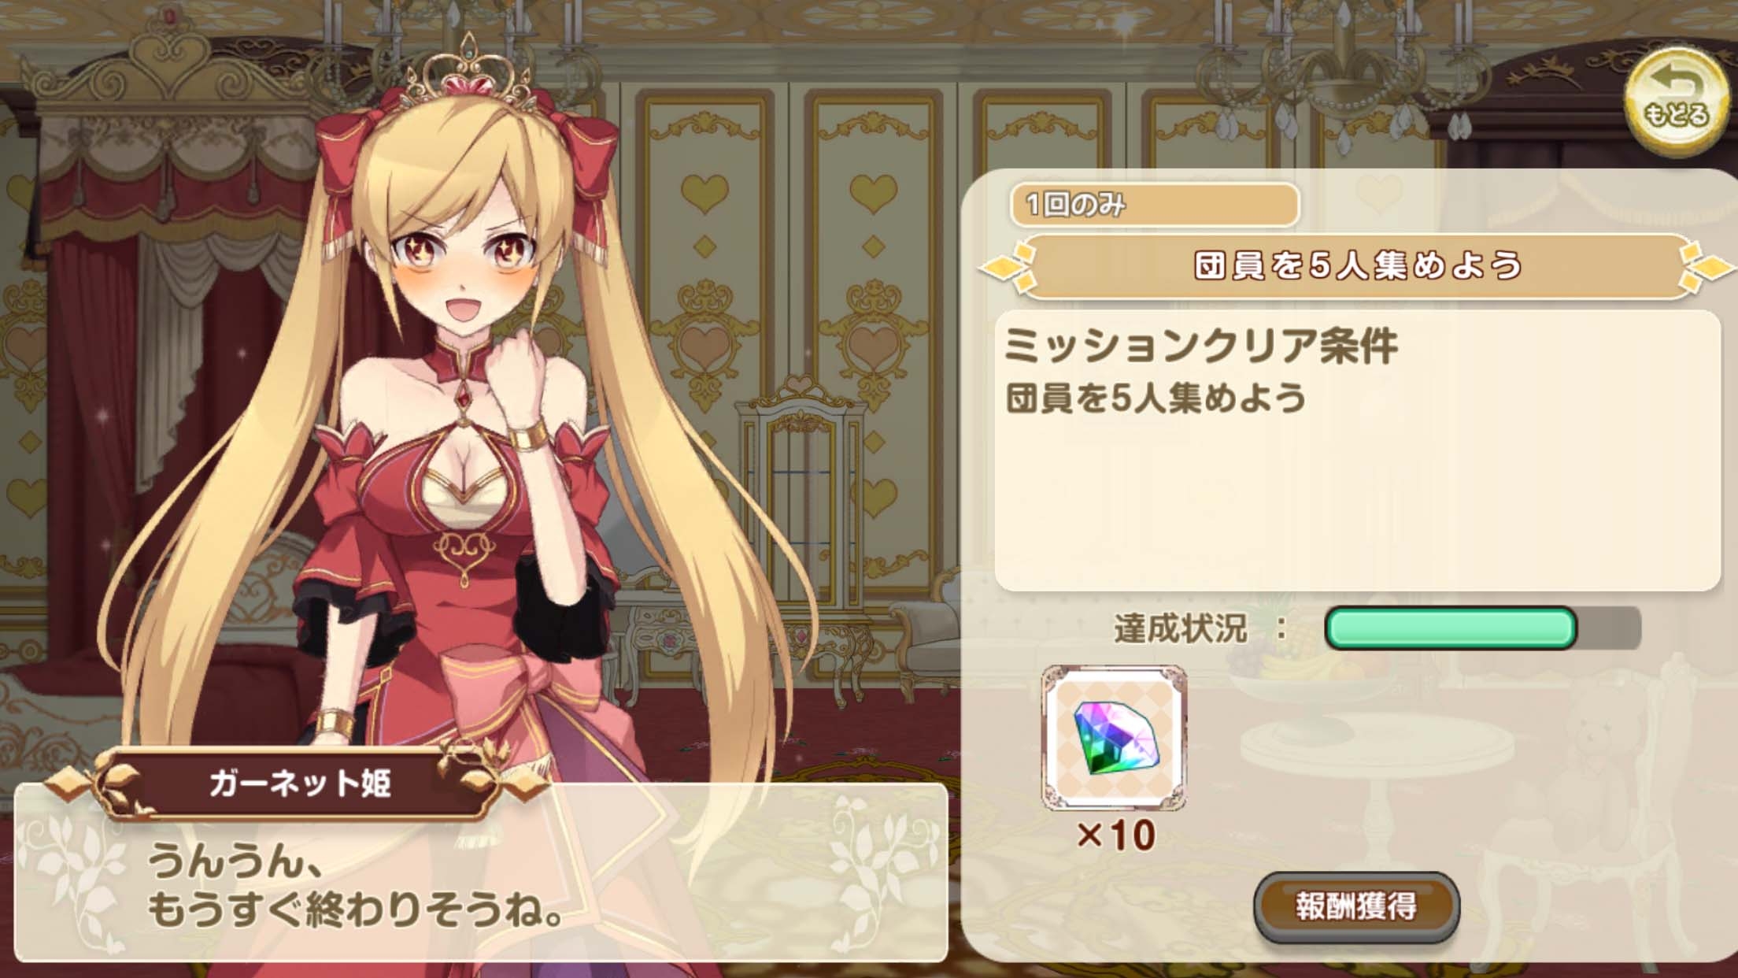Click the gold tiara on her head

point(469,77)
